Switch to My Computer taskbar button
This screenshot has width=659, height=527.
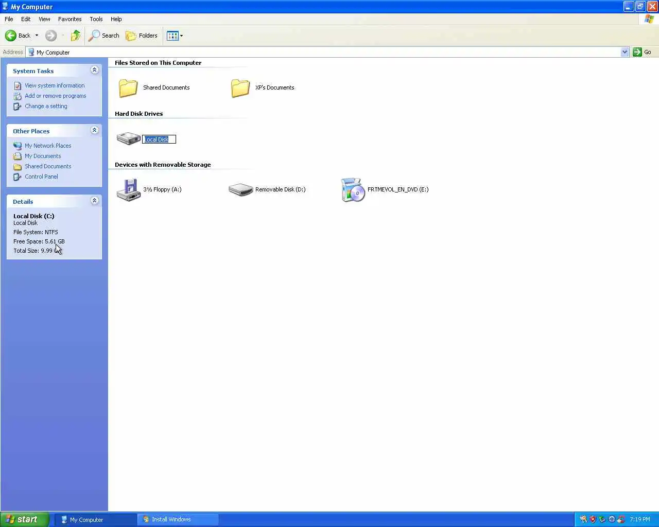[x=97, y=520]
